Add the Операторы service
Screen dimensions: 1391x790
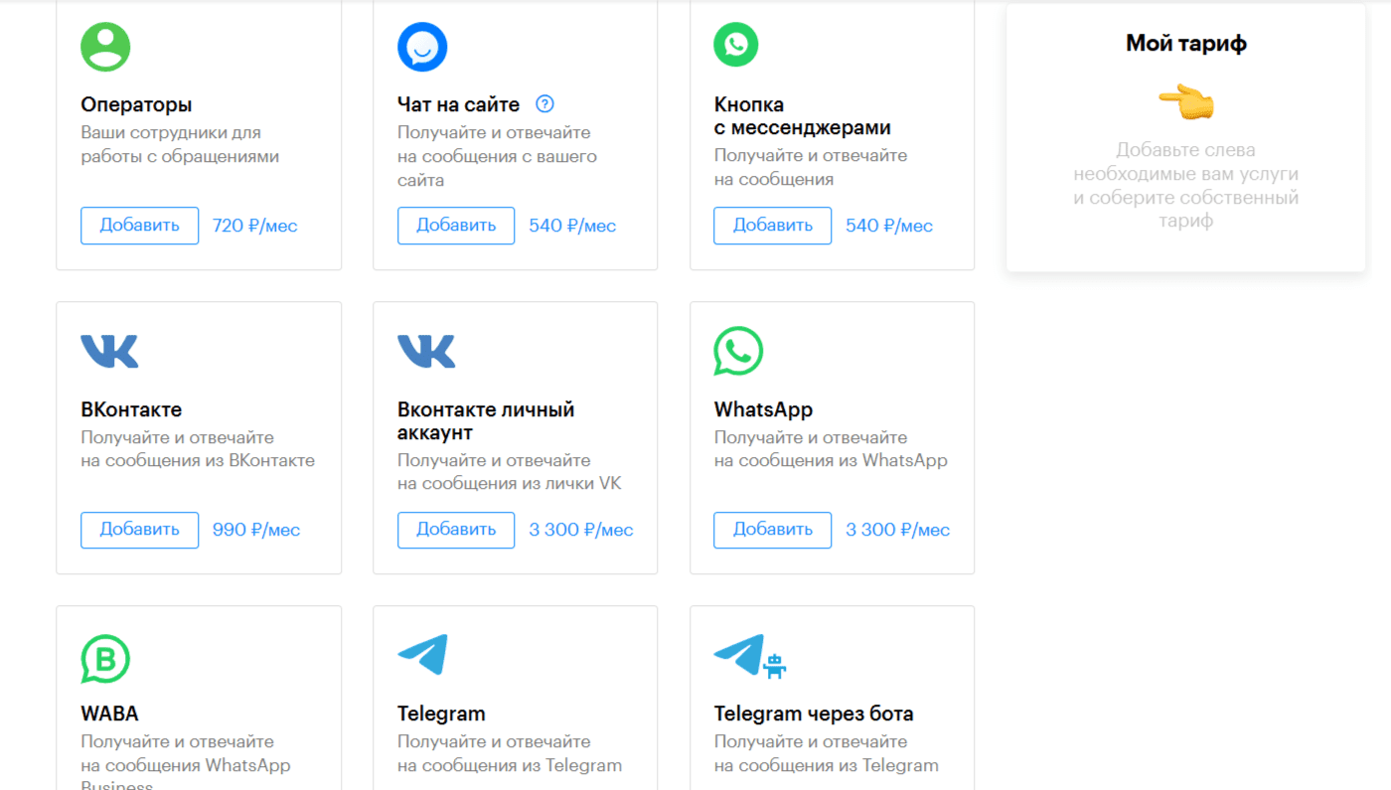139,226
